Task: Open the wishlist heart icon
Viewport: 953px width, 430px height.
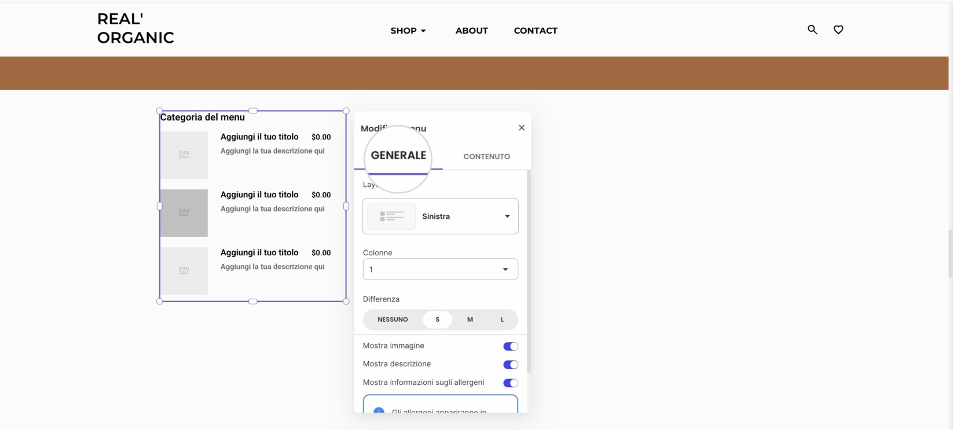Action: coord(838,30)
